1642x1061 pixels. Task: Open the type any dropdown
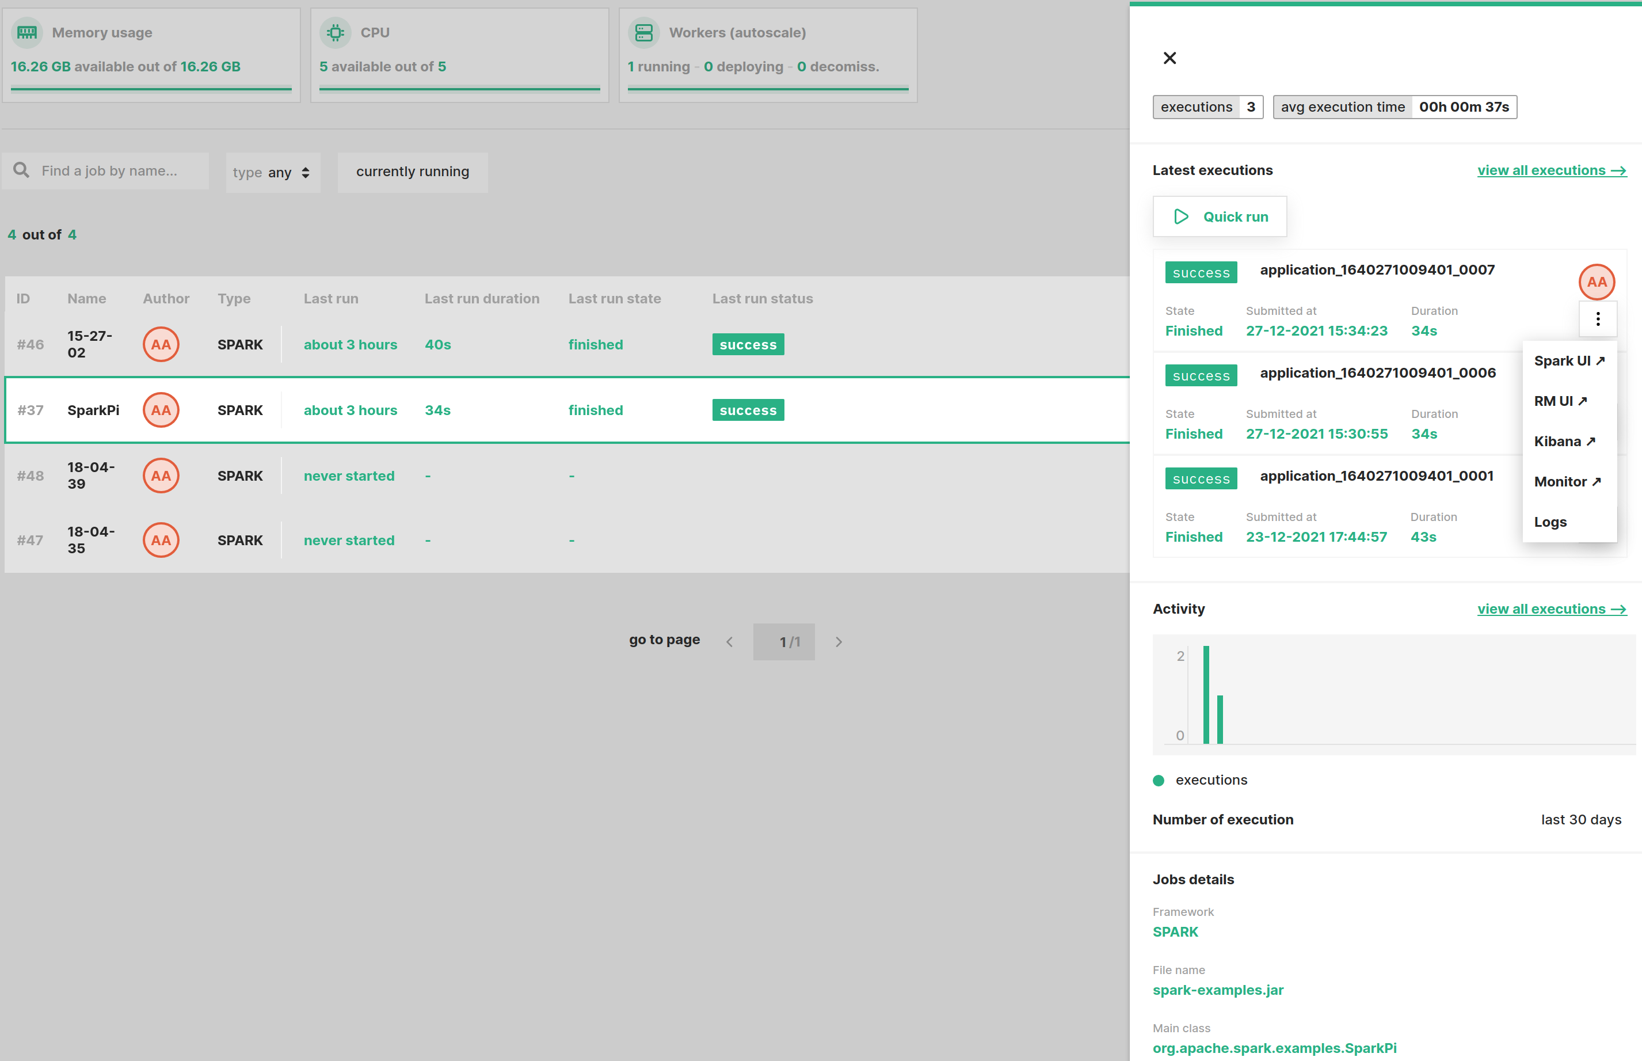[272, 172]
